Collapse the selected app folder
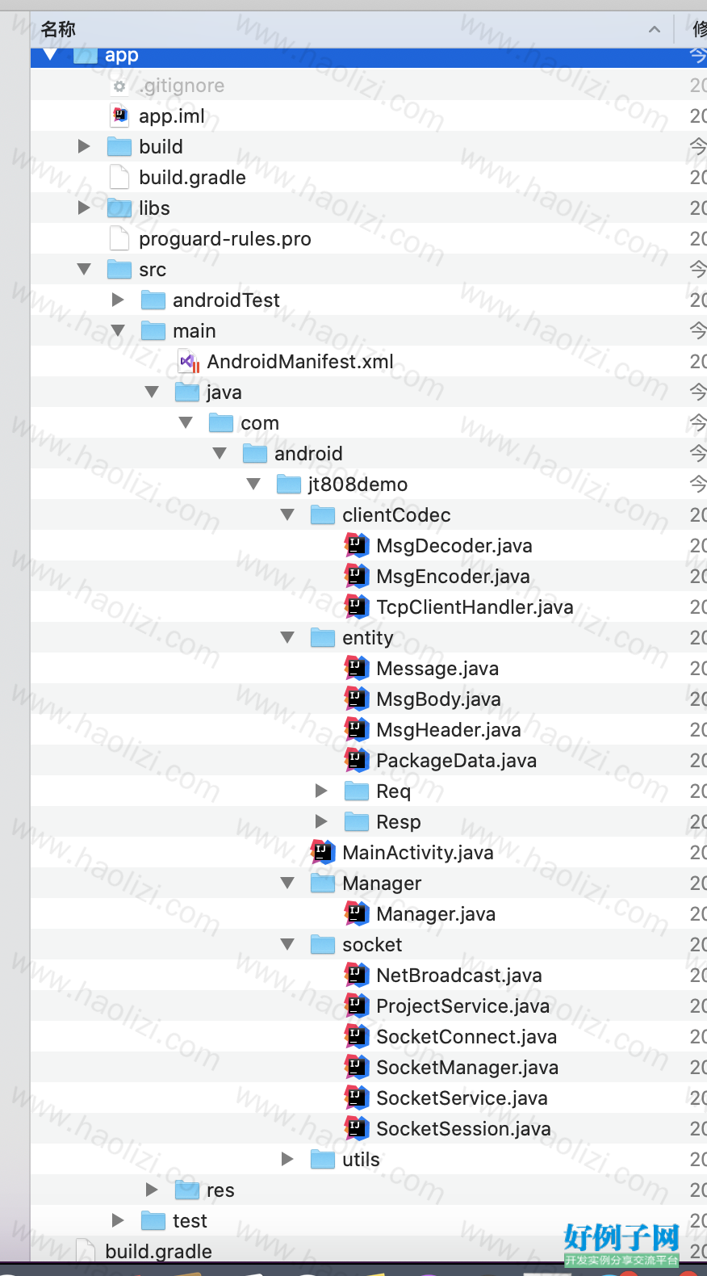This screenshot has height=1276, width=707. 50,55
